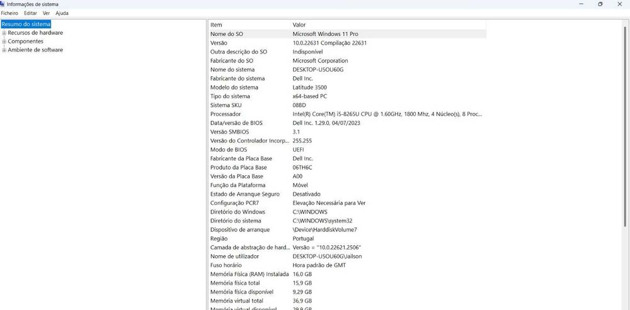
Task: Select value Portugal
Action: tap(304, 238)
